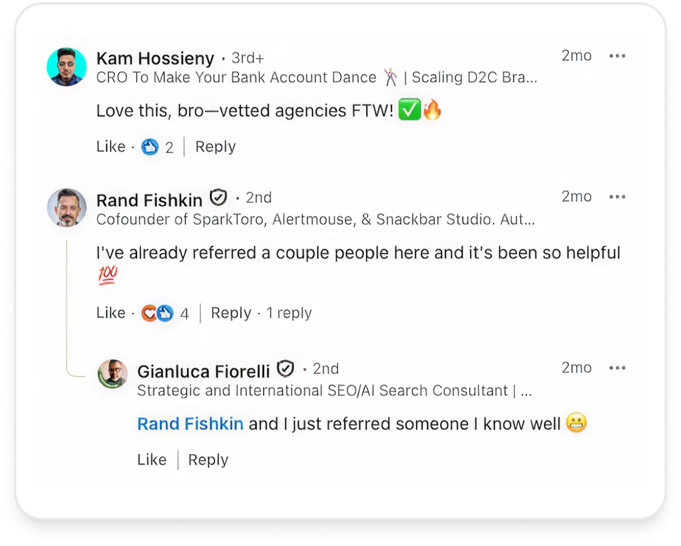Open three-dot menu on Rand Fishkin's comment

pyautogui.click(x=617, y=197)
